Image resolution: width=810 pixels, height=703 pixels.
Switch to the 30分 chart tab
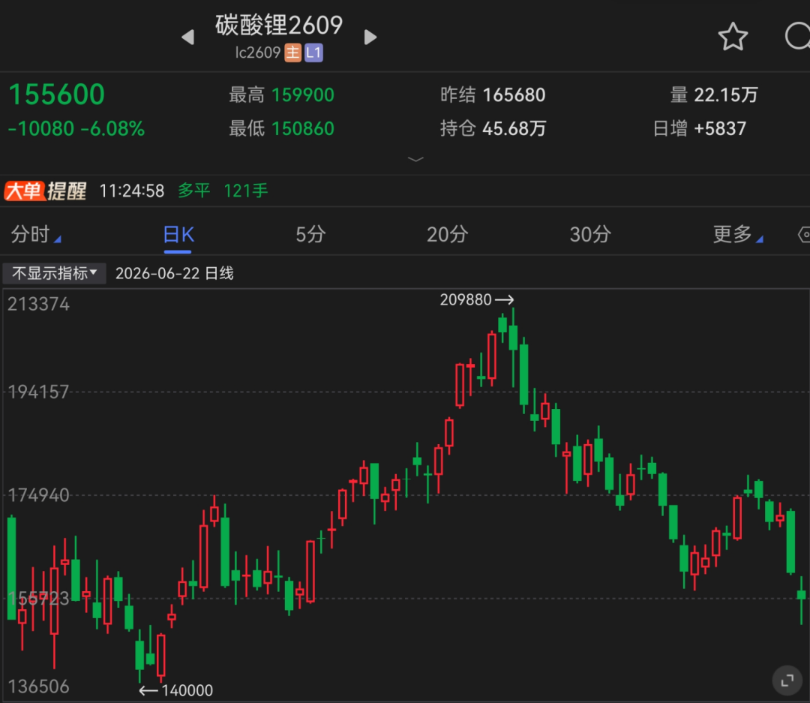coord(590,235)
